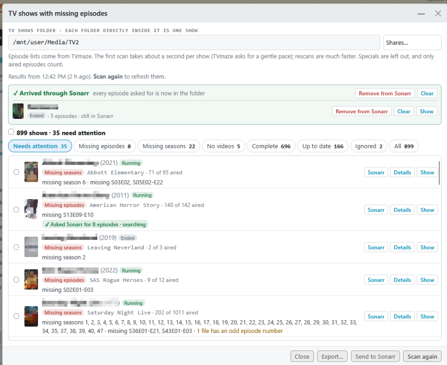The width and height of the screenshot is (447, 365).
Task: Click the Abbott Elementary poster thumbnail
Action: [x=31, y=172]
